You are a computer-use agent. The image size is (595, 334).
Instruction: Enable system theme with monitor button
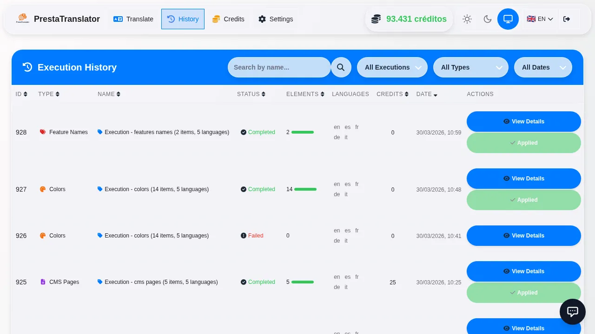(x=508, y=19)
